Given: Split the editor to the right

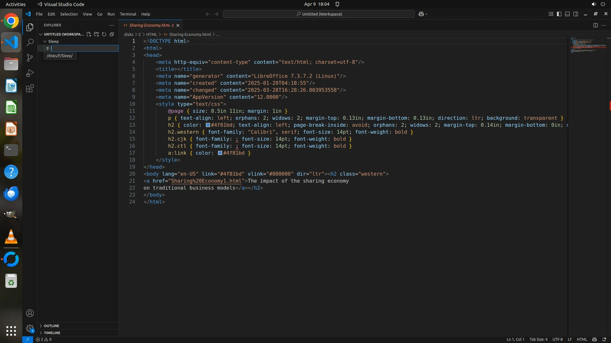Looking at the screenshot, I should coord(595,25).
